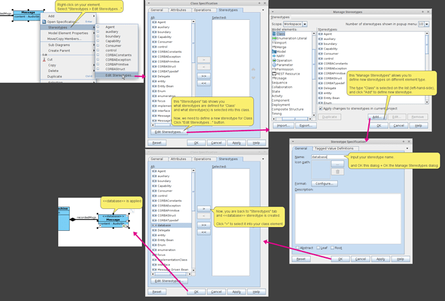Viewport: 445px width, 301px height.
Task: Tick the auxiliary checkbox in Stereotypes submenu
Action: [98, 32]
